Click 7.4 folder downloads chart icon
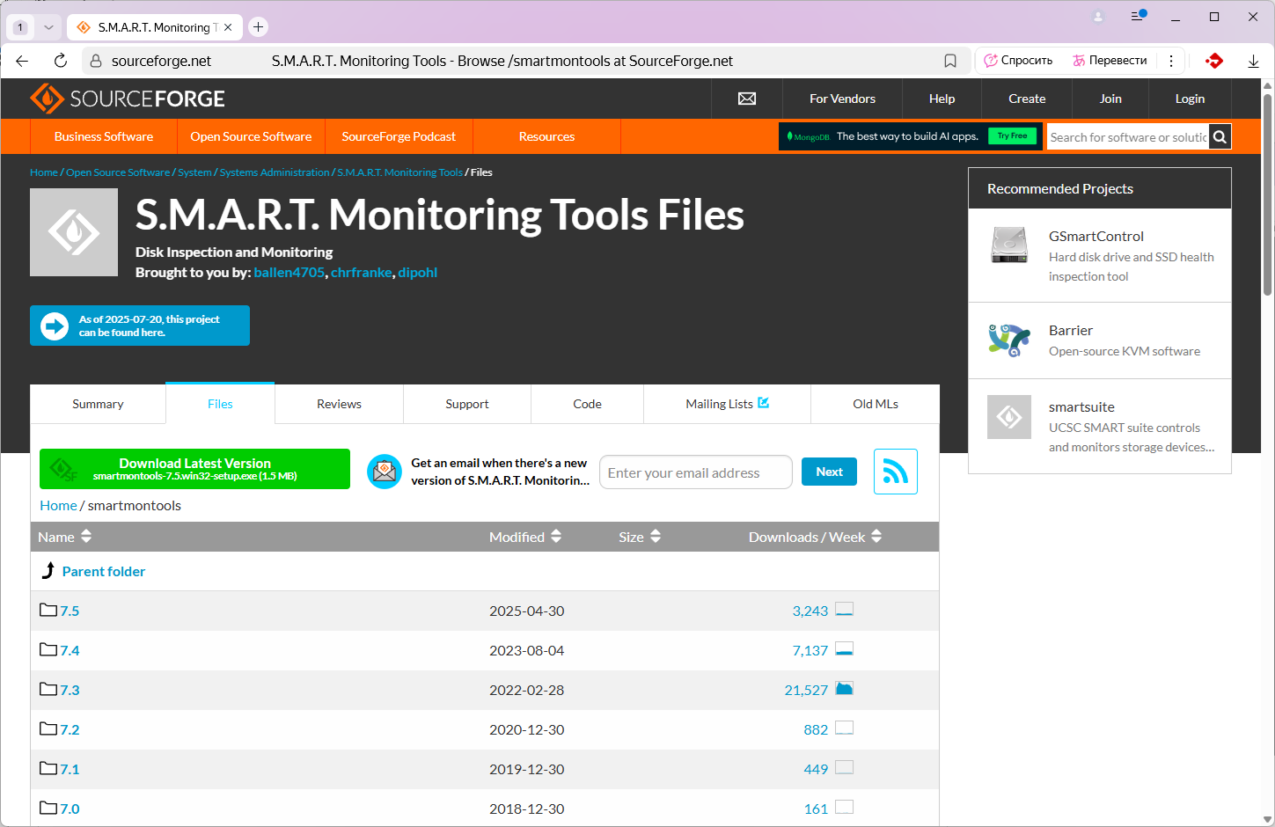This screenshot has width=1275, height=827. (844, 649)
